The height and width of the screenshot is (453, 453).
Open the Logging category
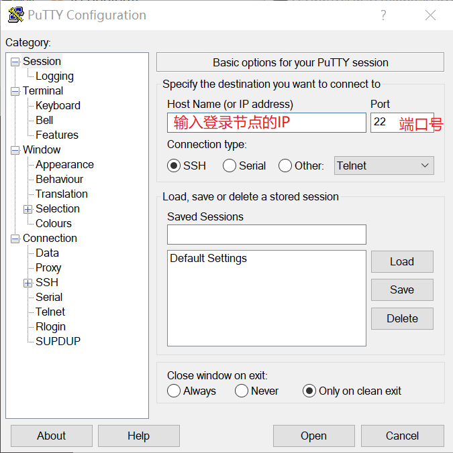click(54, 76)
